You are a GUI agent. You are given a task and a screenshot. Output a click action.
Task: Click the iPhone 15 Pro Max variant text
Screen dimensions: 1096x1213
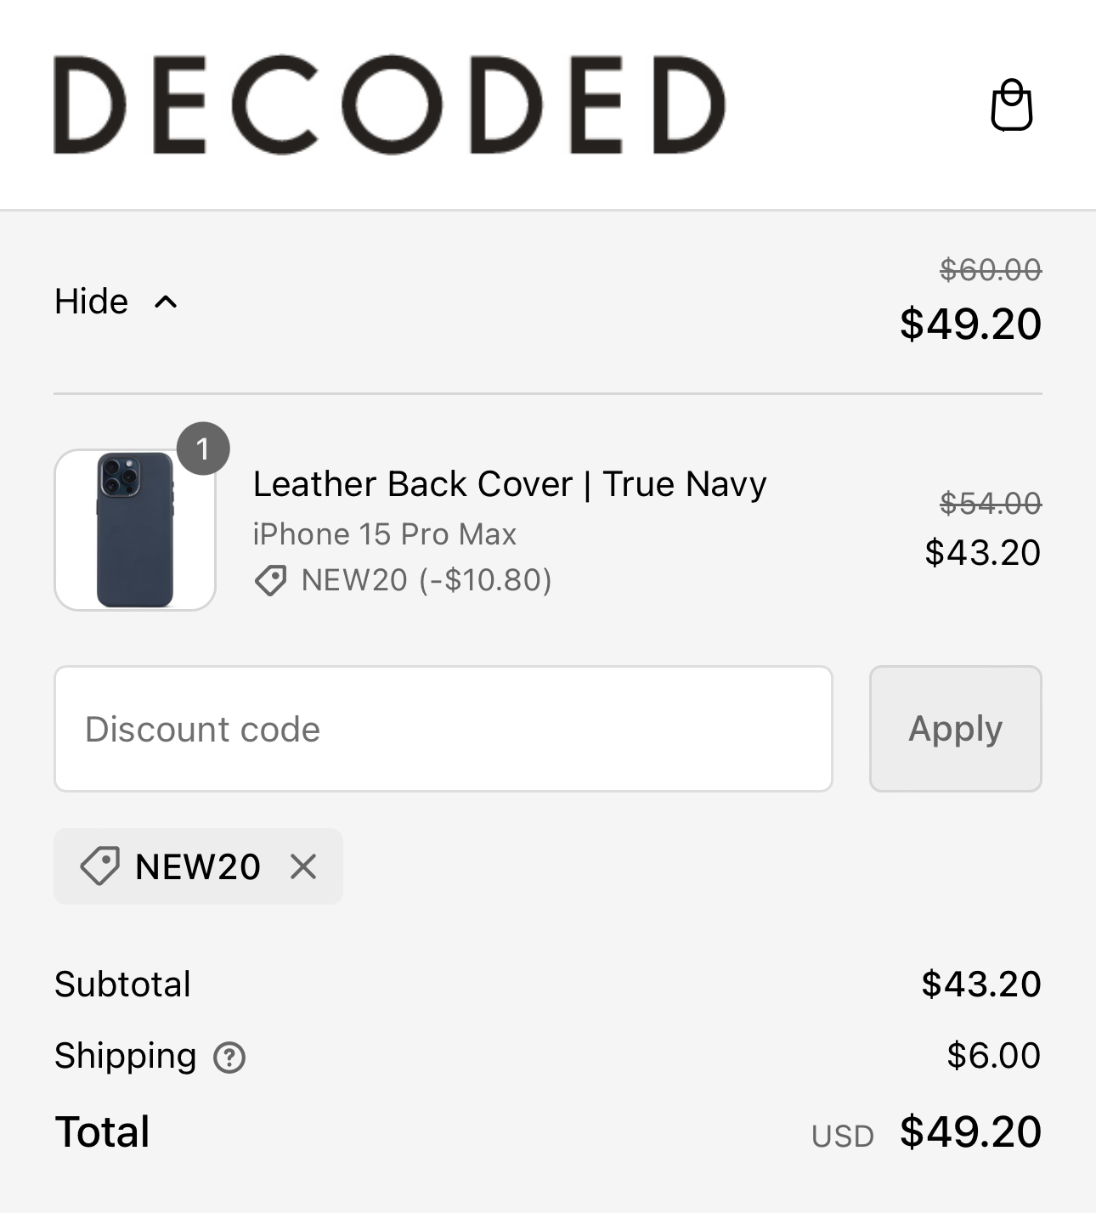pyautogui.click(x=385, y=534)
